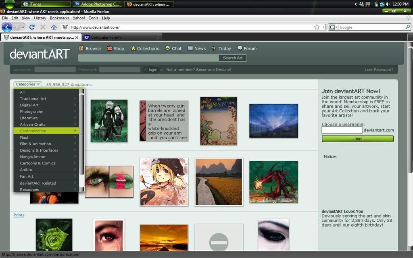Open the Today section
The height and width of the screenshot is (258, 413).
coord(221,48)
